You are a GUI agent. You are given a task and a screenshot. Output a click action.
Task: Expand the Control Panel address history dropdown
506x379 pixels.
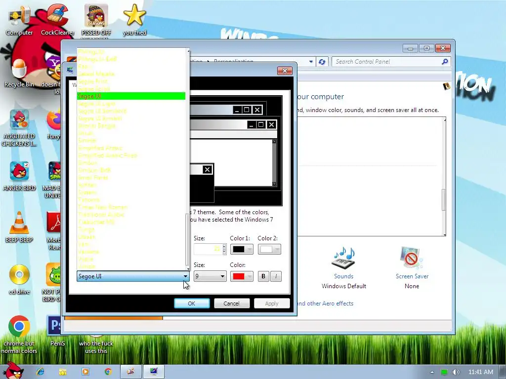point(311,62)
